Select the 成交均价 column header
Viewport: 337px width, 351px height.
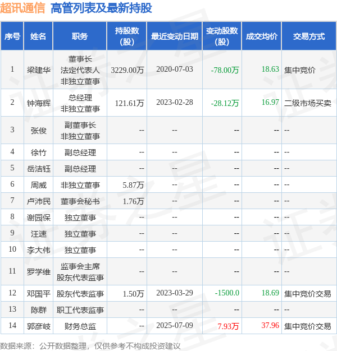coord(262,36)
